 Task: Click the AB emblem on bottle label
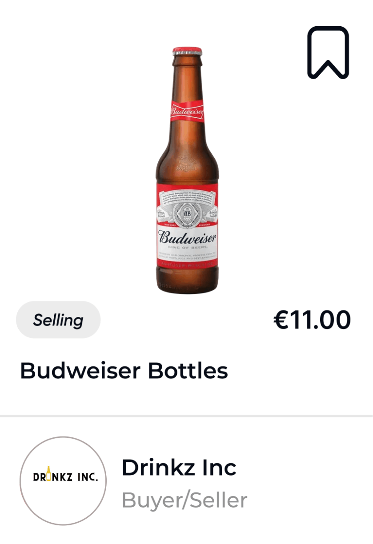click(x=187, y=213)
